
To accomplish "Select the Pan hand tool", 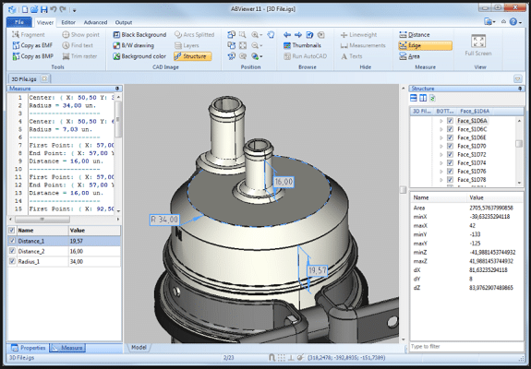I will tap(271, 34).
